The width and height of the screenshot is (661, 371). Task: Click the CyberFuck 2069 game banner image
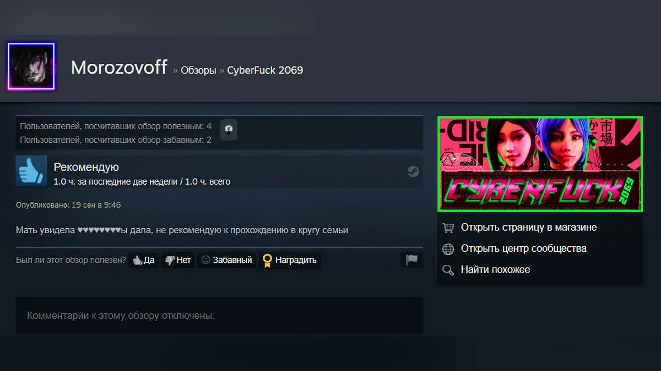(540, 164)
